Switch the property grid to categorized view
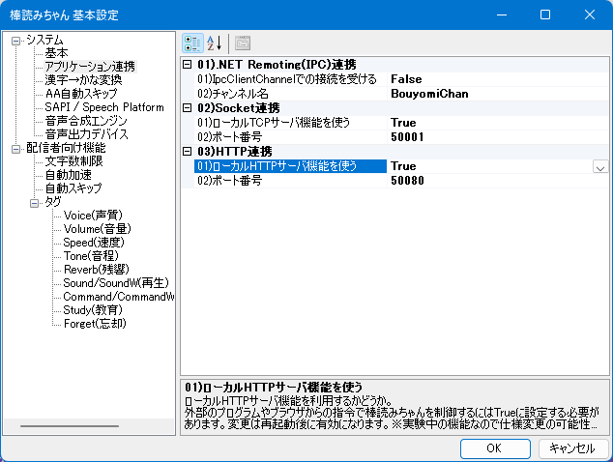Image resolution: width=613 pixels, height=462 pixels. coord(193,43)
